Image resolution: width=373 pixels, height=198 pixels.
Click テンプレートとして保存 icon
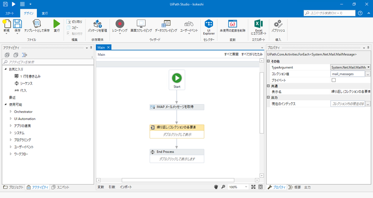tap(37, 24)
